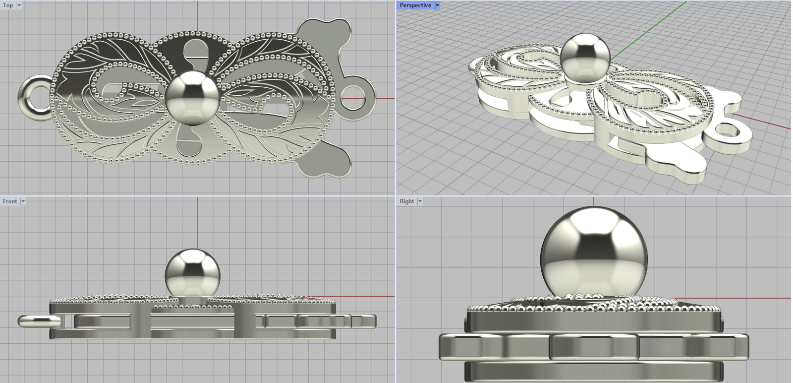Click the Right viewport title label
Viewport: 793px width, 383px height.
click(x=406, y=201)
